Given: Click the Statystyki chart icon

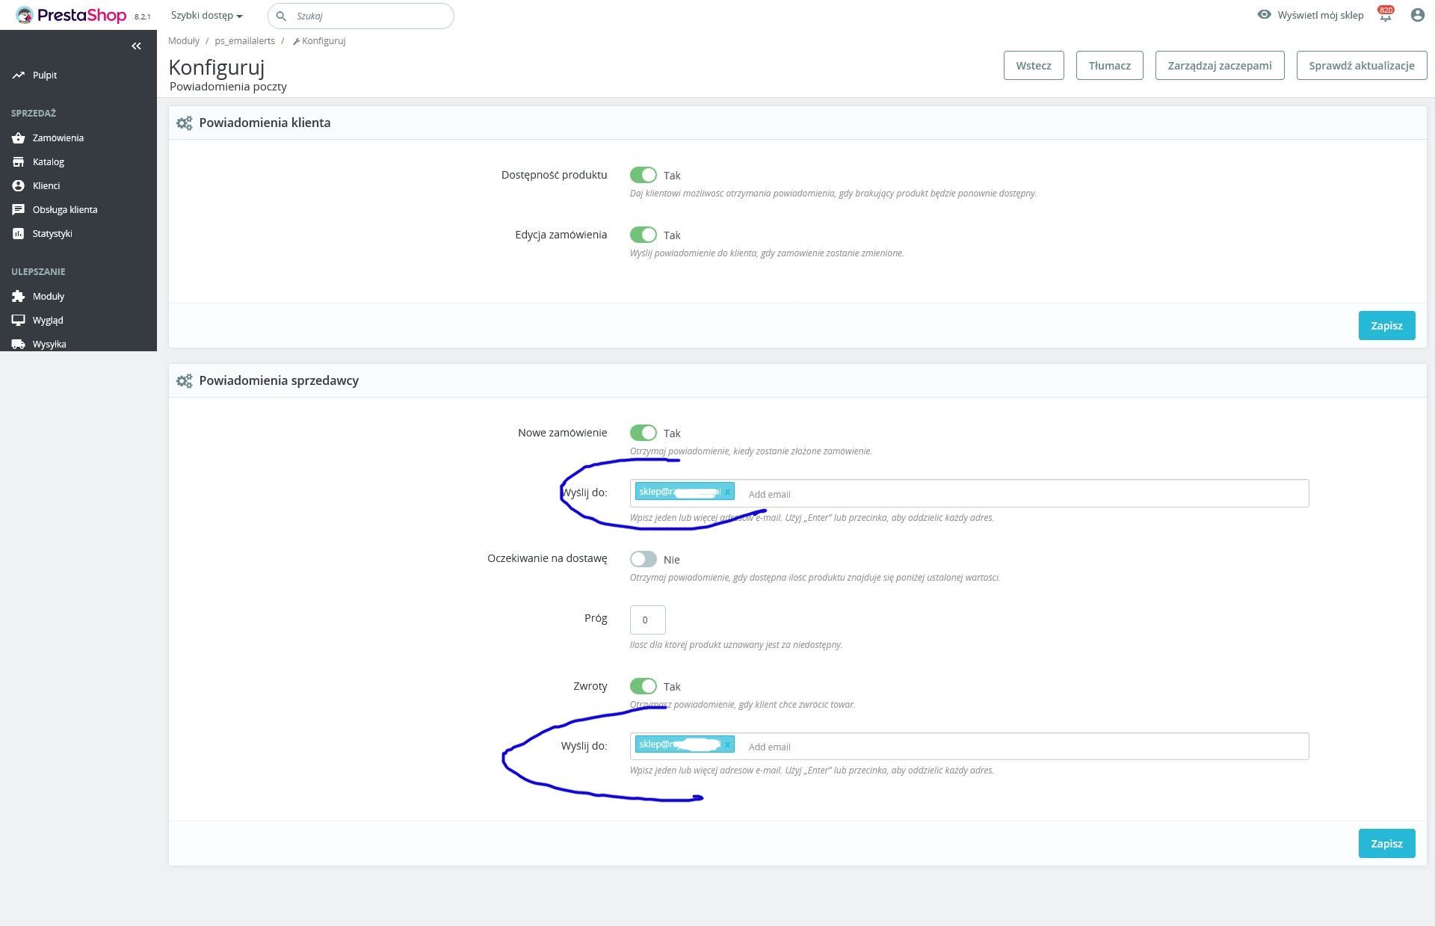Looking at the screenshot, I should [x=18, y=234].
